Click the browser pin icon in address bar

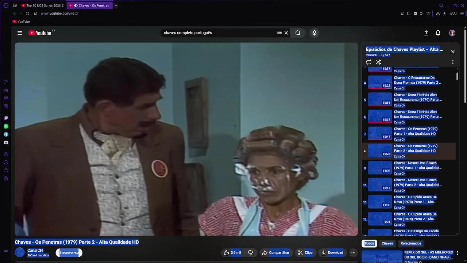[402, 14]
